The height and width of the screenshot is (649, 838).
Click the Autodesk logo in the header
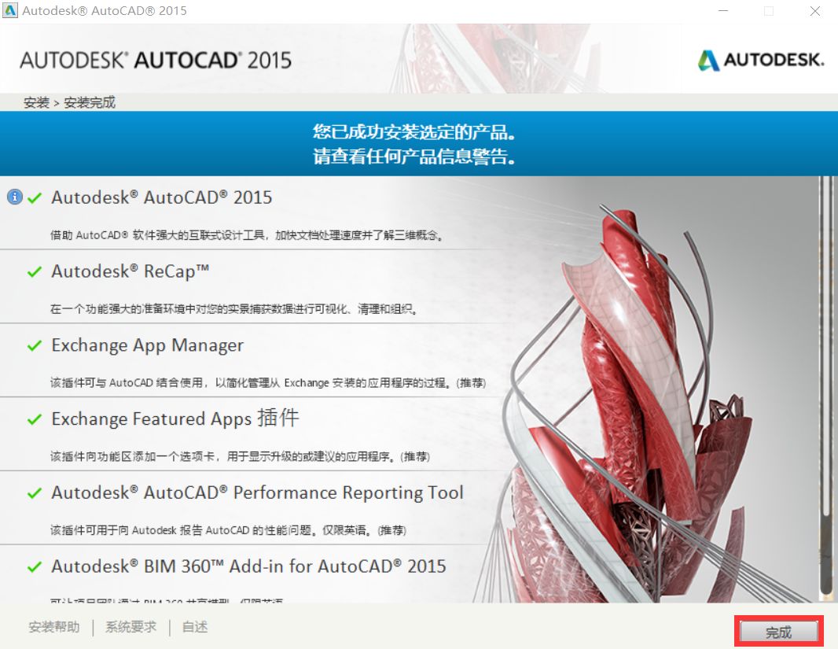[x=761, y=60]
